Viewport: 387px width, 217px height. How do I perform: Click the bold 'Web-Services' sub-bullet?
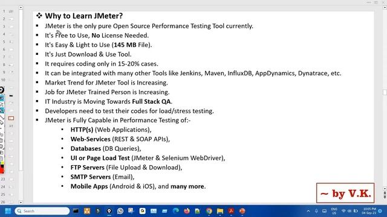click(91, 139)
